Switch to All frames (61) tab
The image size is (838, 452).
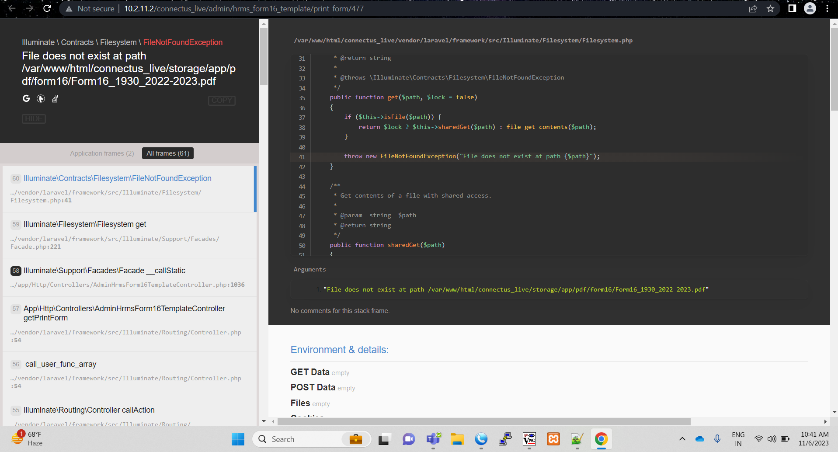(168, 153)
